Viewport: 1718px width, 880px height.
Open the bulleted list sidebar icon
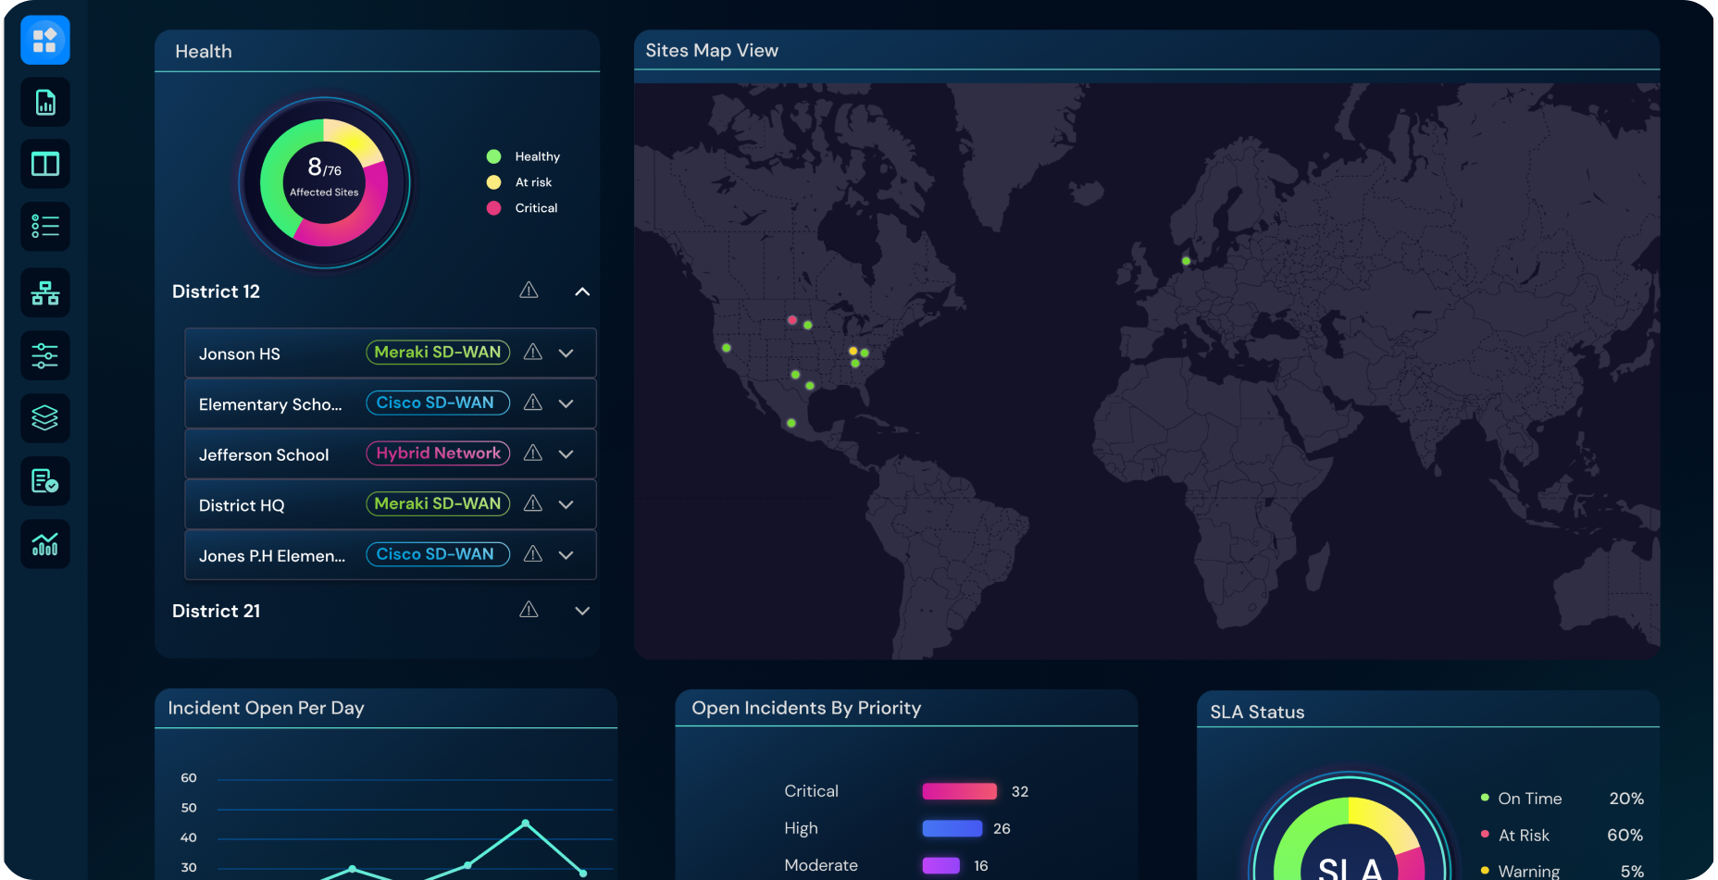45,227
